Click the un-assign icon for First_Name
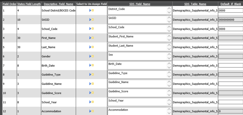The width and height of the screenshot is (243, 115). click(x=91, y=38)
